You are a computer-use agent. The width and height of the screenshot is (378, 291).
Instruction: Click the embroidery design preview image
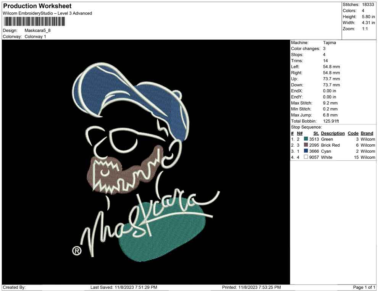(x=146, y=162)
